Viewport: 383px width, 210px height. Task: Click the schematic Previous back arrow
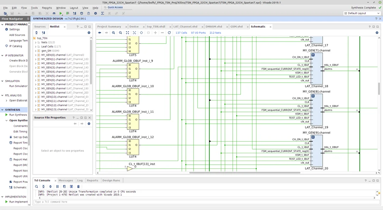100,33
